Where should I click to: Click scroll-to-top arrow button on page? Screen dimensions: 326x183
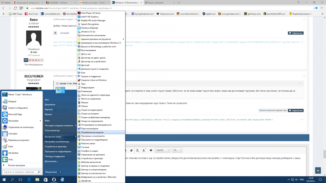318,171
